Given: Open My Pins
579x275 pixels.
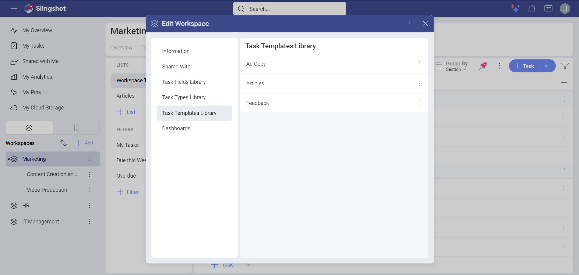Looking at the screenshot, I should click(x=31, y=92).
